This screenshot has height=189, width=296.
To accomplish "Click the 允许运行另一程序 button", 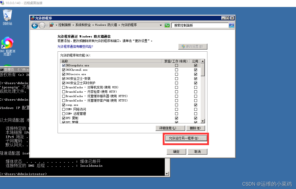I will click(186, 138).
